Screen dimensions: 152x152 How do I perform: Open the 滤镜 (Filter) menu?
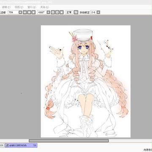6,7
